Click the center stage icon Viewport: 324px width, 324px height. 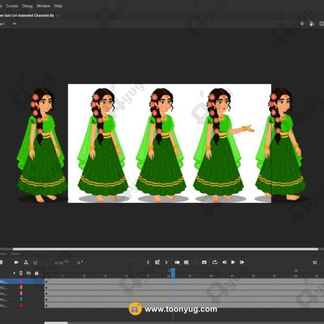coord(302,24)
